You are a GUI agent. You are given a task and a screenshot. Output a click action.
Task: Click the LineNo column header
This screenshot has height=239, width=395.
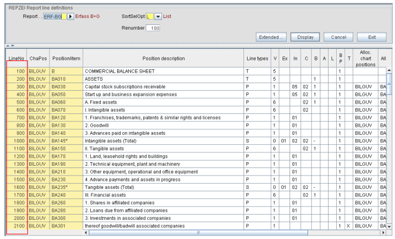(16, 58)
